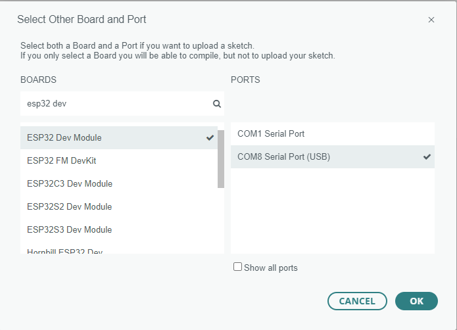Choose COM1 Serial Port
The image size is (457, 330).
pos(271,133)
